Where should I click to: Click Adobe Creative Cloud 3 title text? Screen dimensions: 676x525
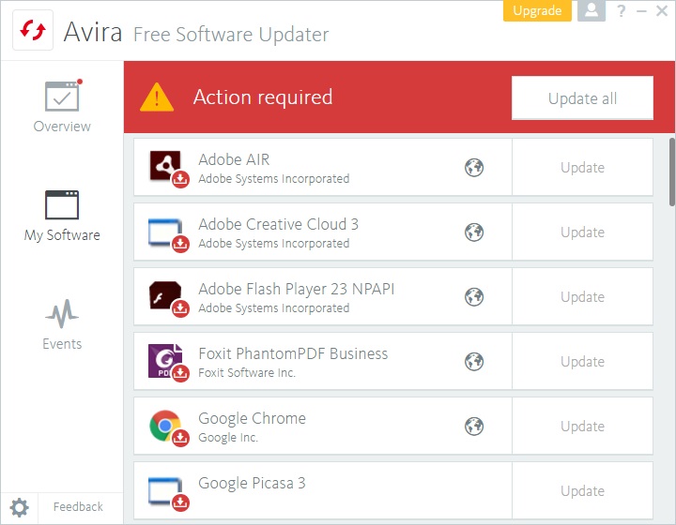[x=279, y=225]
